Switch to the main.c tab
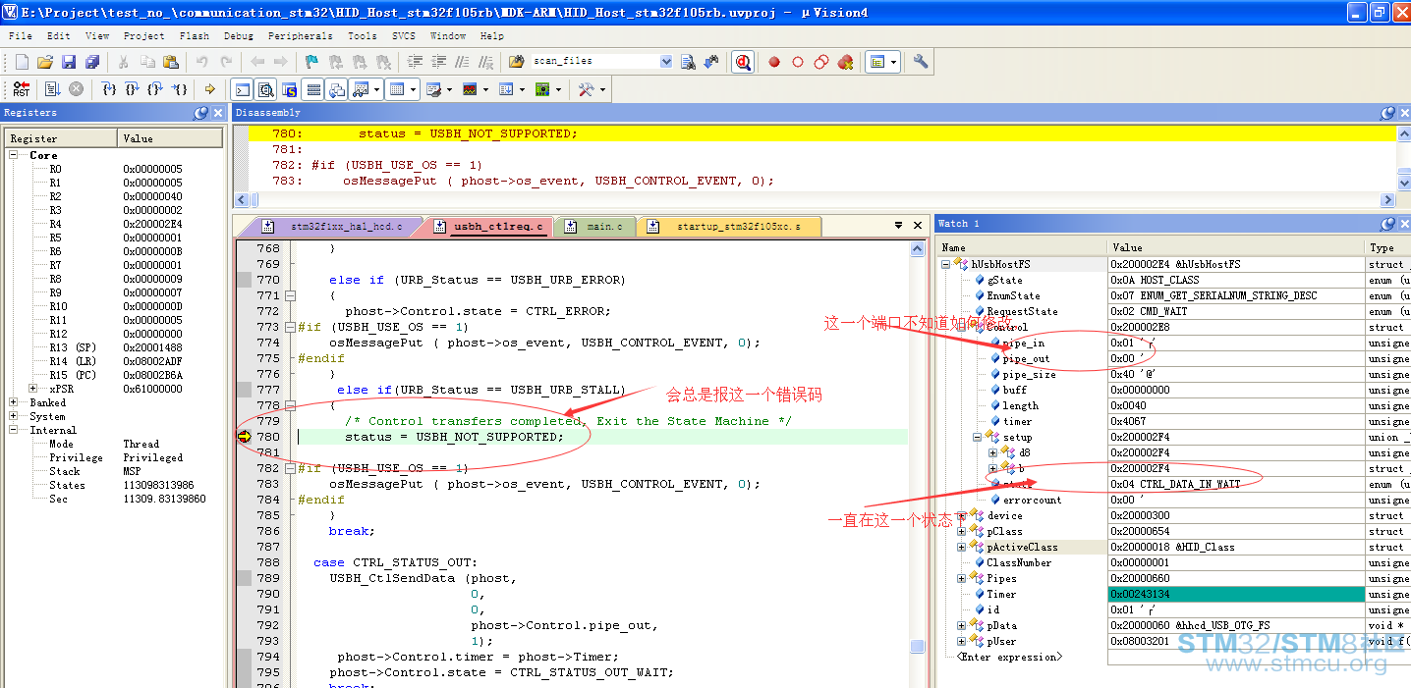 [594, 227]
